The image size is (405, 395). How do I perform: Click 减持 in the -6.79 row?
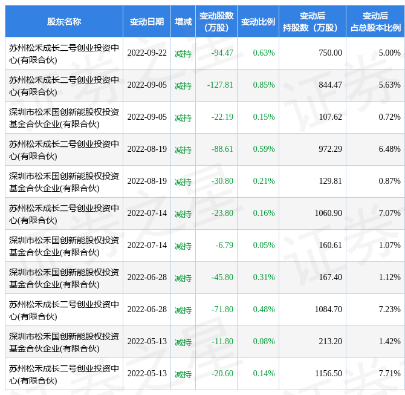(x=183, y=246)
